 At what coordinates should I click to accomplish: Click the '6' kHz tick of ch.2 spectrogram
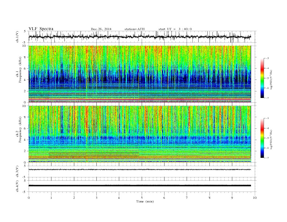click(25, 128)
